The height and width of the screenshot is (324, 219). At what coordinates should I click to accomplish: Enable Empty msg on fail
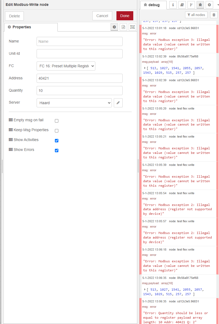pos(56,121)
